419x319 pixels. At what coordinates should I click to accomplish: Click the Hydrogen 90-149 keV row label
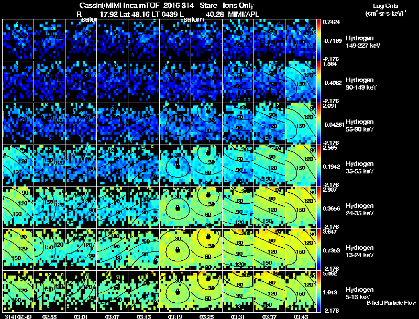point(361,84)
